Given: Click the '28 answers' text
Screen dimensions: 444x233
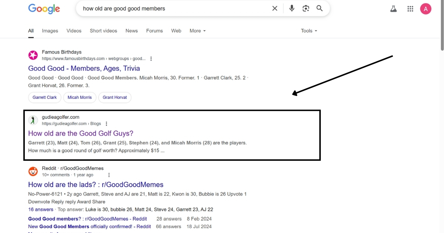Looking at the screenshot, I should pyautogui.click(x=169, y=219).
